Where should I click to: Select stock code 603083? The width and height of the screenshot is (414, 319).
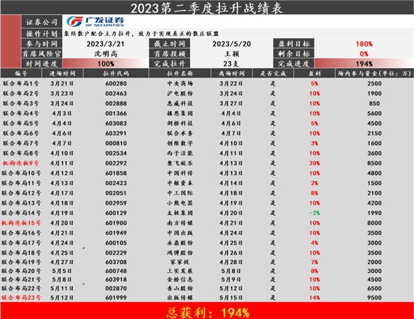tap(116, 123)
